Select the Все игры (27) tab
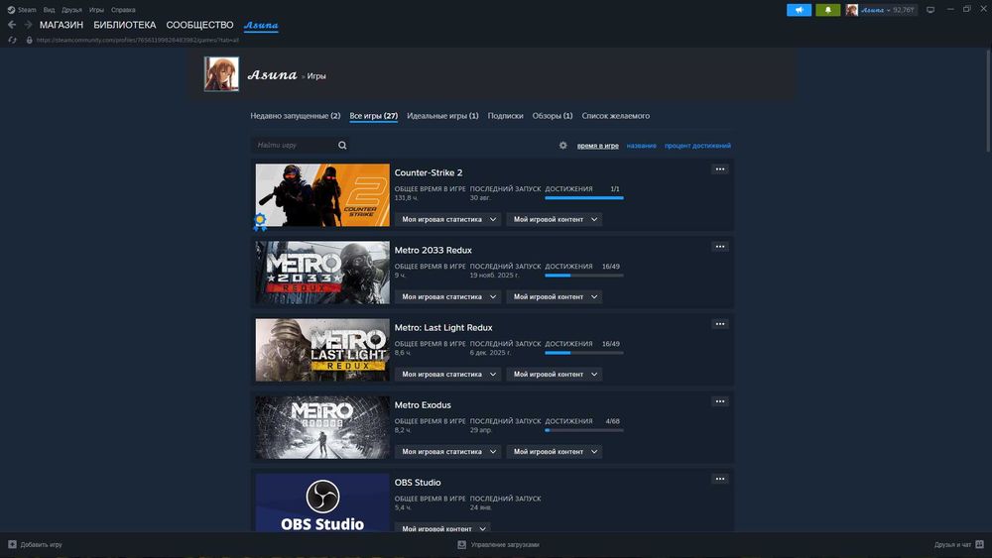This screenshot has width=992, height=558. 373,116
